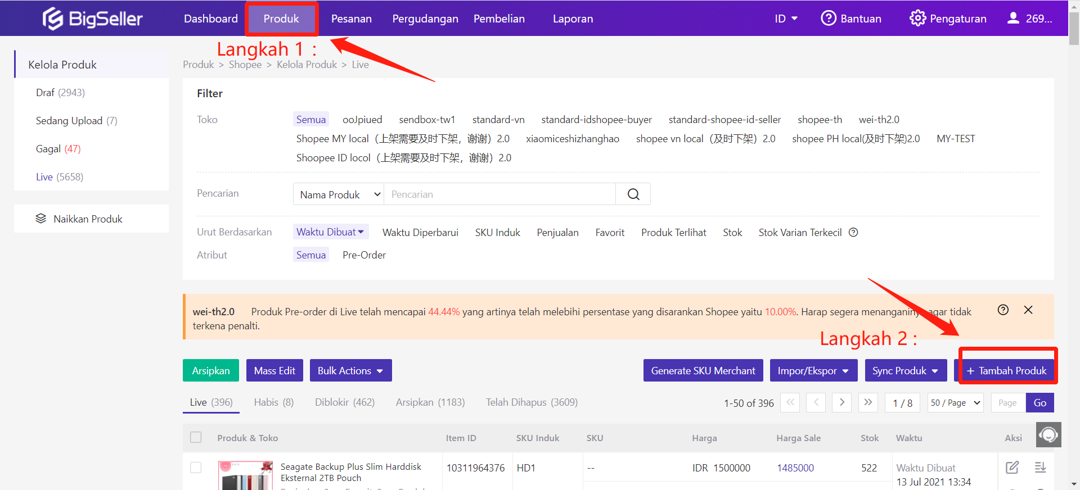The width and height of the screenshot is (1080, 490).
Task: Click the search magnifier icon
Action: click(x=633, y=194)
